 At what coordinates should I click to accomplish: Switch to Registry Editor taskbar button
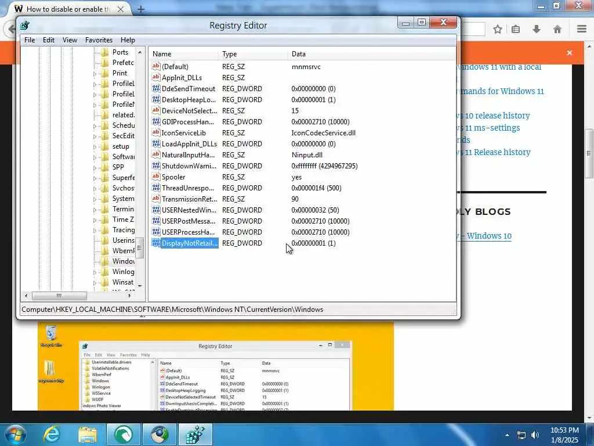[195, 434]
